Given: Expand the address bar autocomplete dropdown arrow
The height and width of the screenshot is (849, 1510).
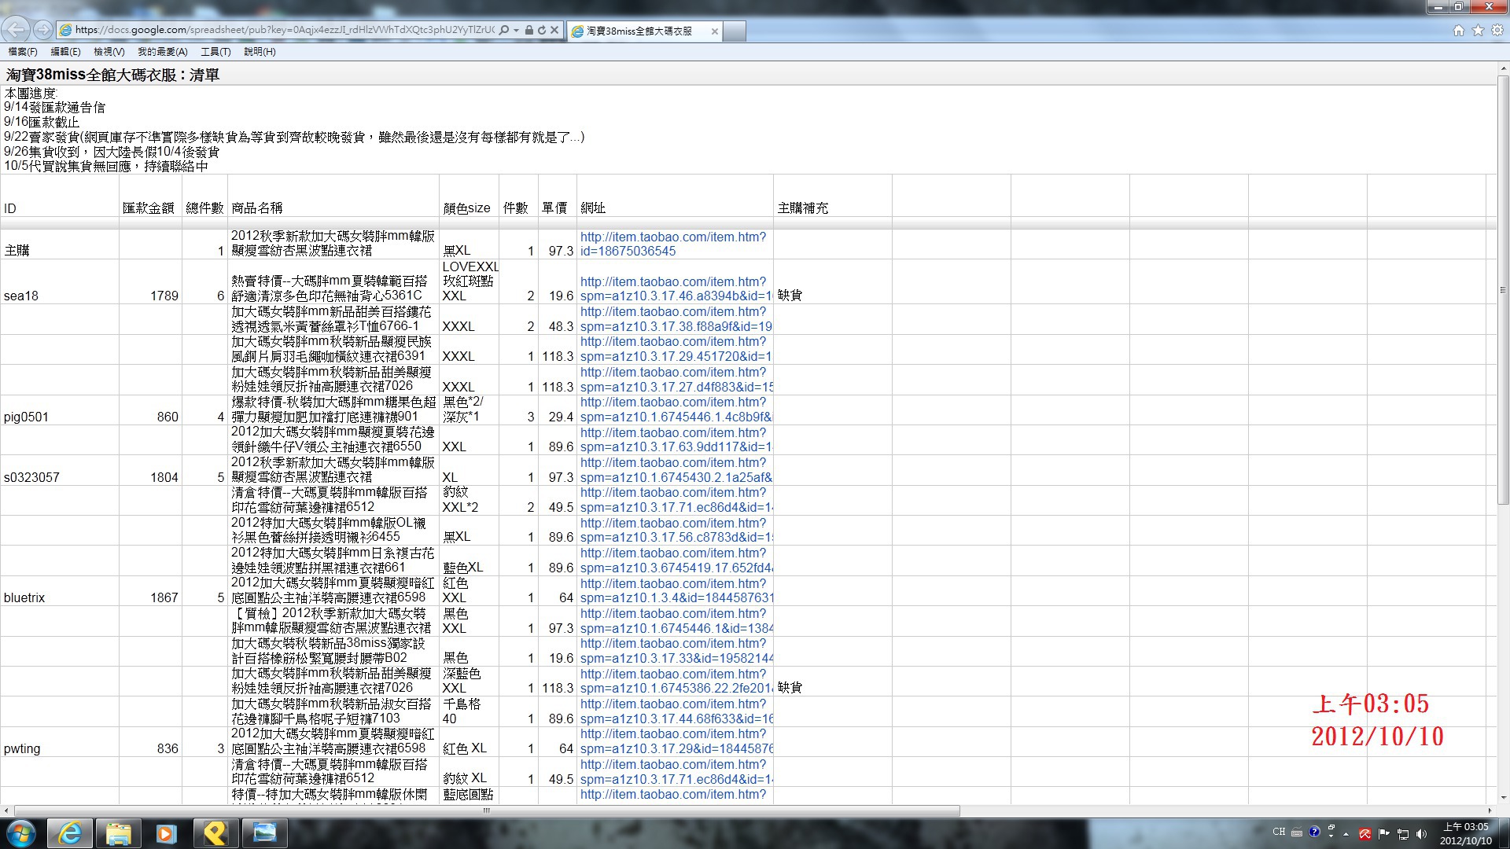Looking at the screenshot, I should point(516,30).
